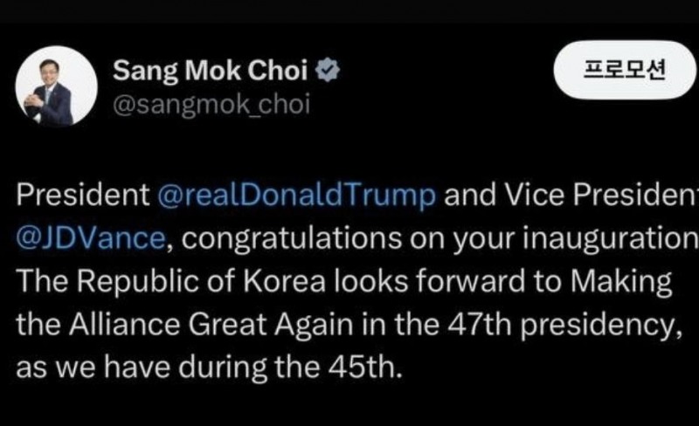Click the word "and" after the Trump mention
The image size is (699, 426).
pyautogui.click(x=469, y=195)
